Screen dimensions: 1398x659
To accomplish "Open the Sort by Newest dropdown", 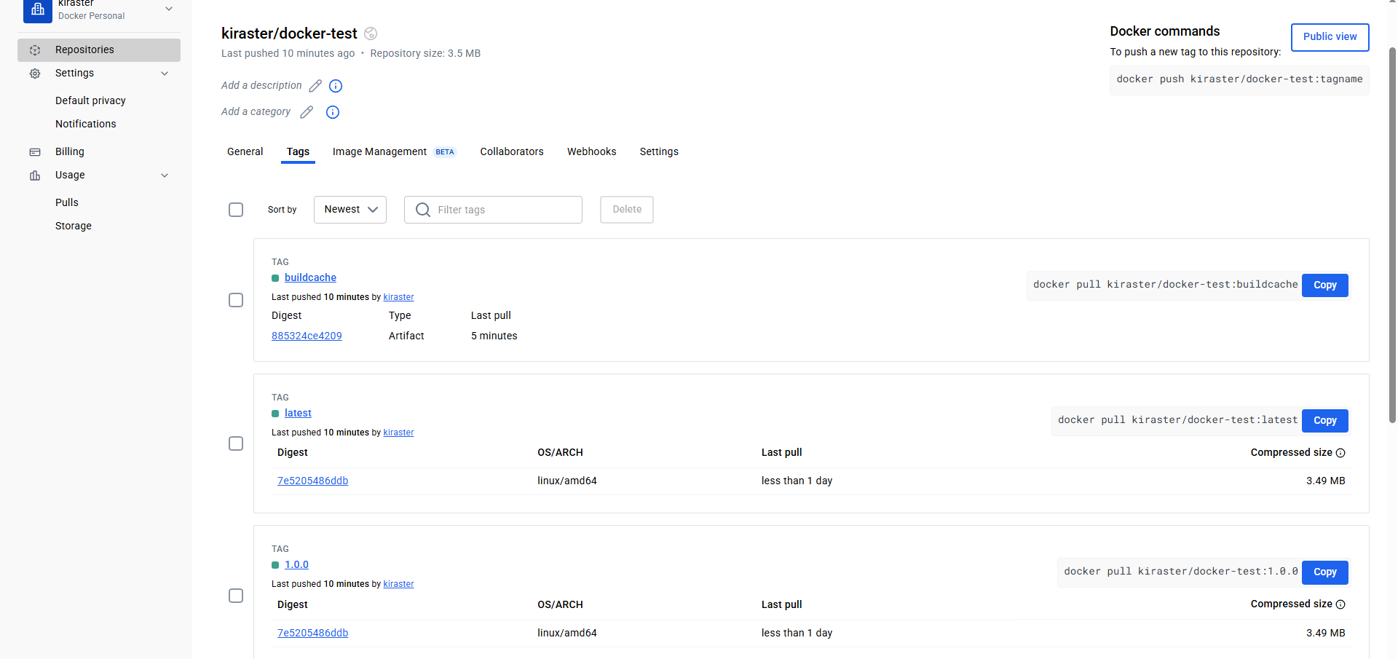I will click(350, 210).
